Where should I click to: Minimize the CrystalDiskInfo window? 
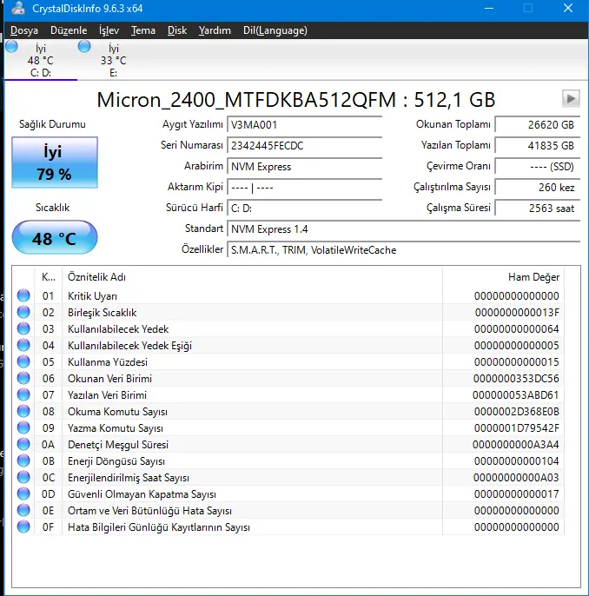[489, 8]
